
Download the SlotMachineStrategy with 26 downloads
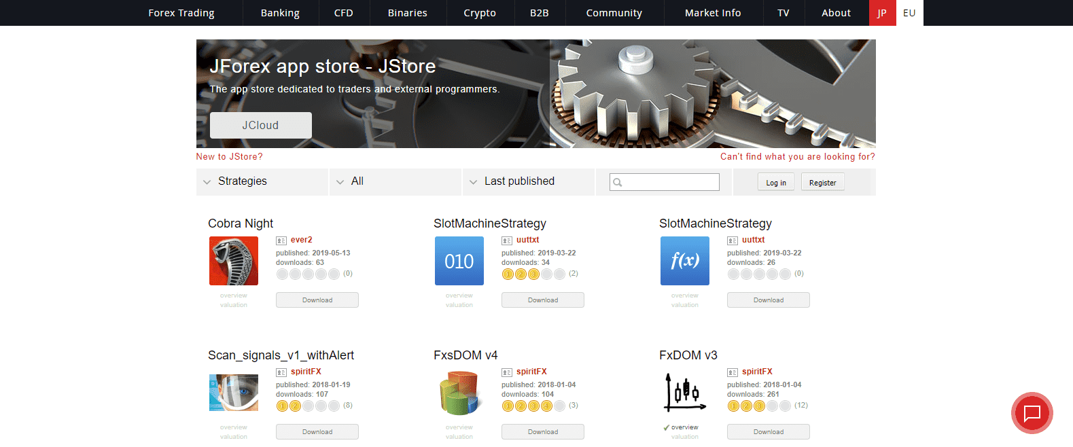pyautogui.click(x=769, y=300)
